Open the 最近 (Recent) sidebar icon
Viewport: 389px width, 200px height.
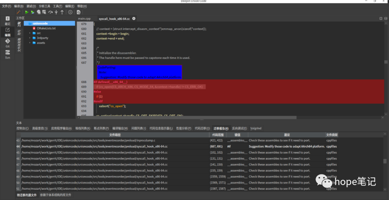(x=8, y=21)
